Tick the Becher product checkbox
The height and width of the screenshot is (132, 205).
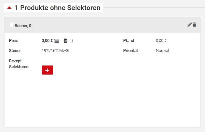[x=11, y=25]
